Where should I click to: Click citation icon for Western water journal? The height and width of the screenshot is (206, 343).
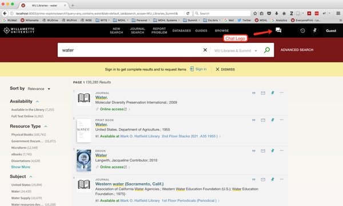coord(253,180)
